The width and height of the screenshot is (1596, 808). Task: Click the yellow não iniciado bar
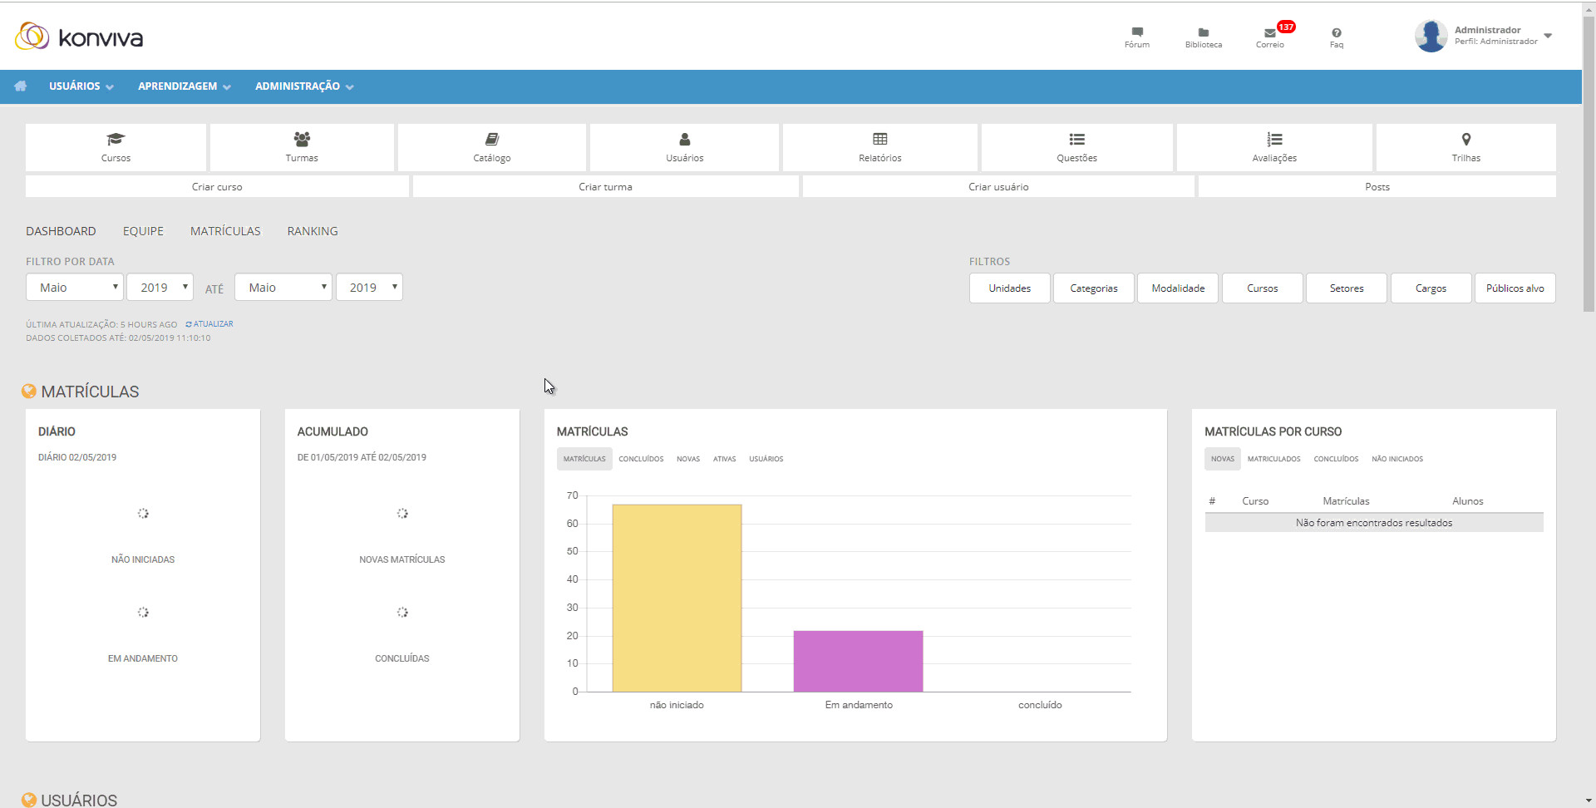click(x=677, y=598)
